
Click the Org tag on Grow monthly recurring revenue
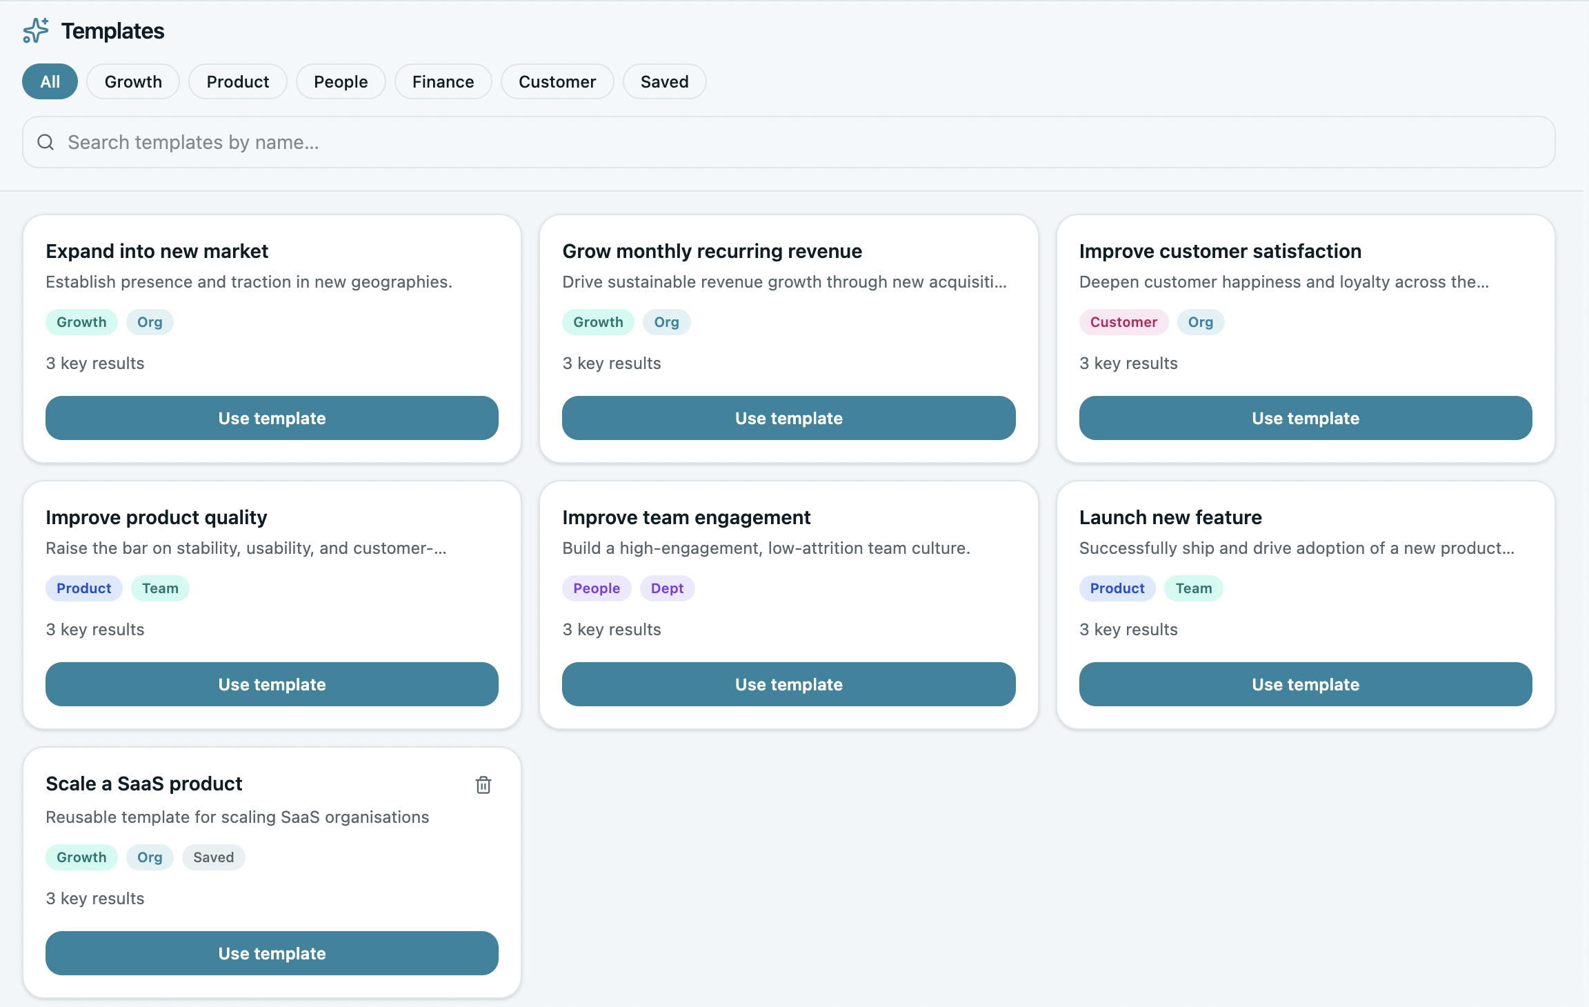[666, 322]
